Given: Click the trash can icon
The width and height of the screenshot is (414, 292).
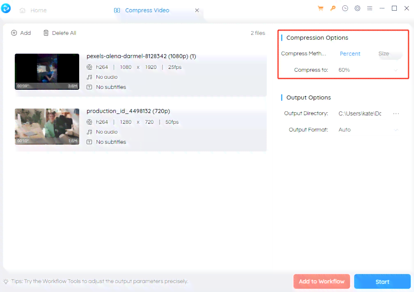Looking at the screenshot, I should click(x=46, y=33).
